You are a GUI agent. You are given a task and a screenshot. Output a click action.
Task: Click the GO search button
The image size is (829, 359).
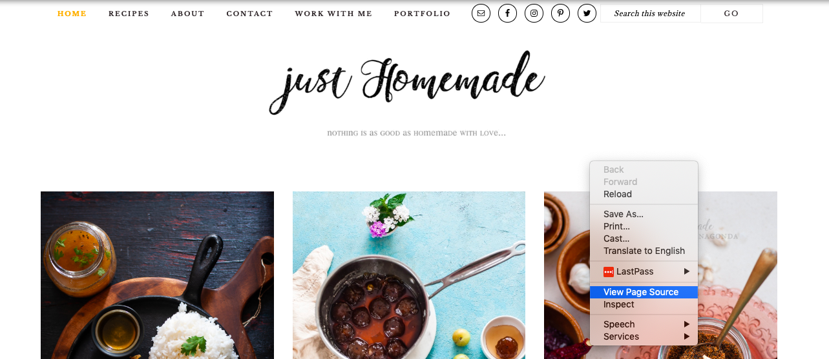pos(731,14)
